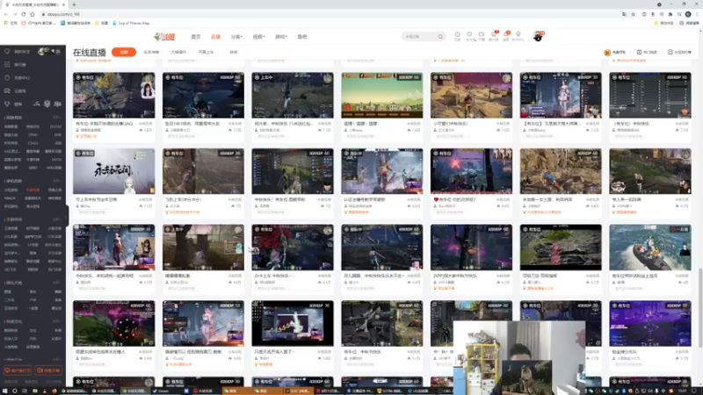Click the DOTA2 category in sidebar
This screenshot has width=703, height=395.
tap(55, 126)
